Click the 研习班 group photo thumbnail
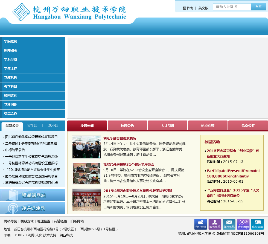This screenshot has height=244, width=268. 86,200
